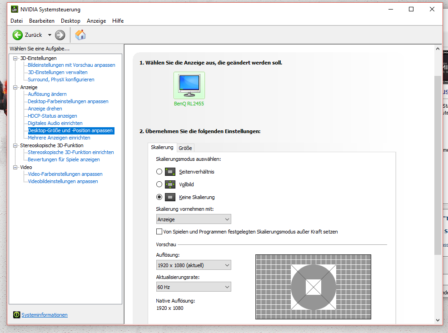
Task: Click the Keine Skalierung mode icon
Action: coord(170,197)
